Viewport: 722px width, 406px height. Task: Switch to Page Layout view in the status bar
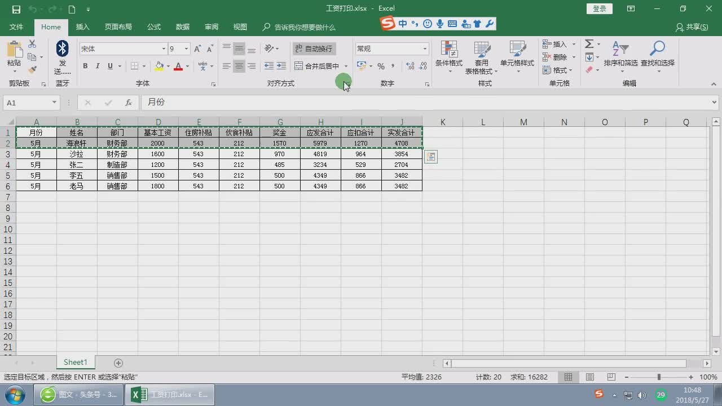589,377
